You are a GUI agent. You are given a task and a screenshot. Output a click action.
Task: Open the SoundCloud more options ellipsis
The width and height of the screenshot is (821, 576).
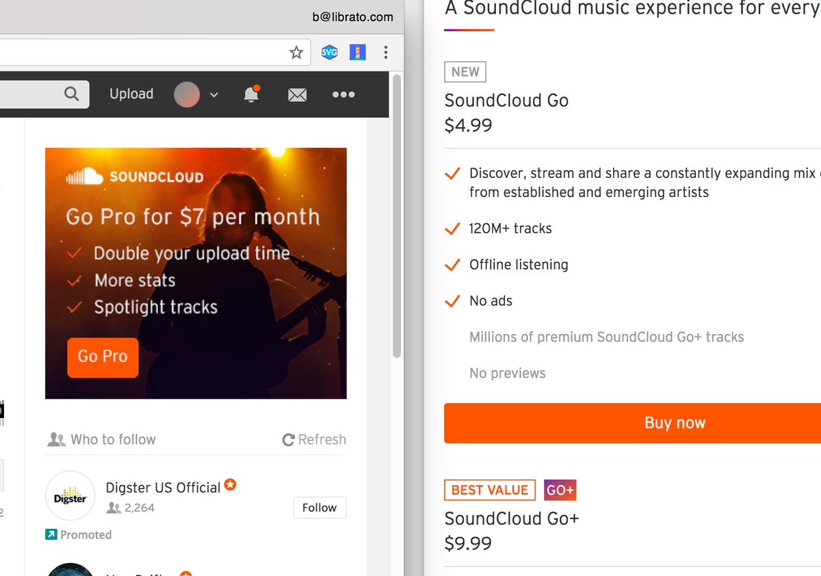[x=343, y=94]
